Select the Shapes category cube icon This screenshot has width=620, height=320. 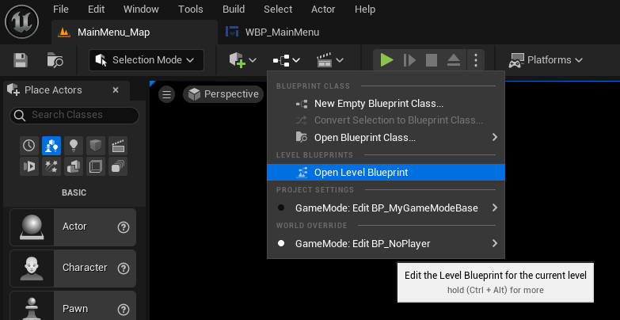96,146
